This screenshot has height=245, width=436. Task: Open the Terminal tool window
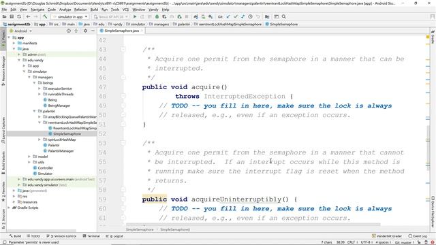91,236
